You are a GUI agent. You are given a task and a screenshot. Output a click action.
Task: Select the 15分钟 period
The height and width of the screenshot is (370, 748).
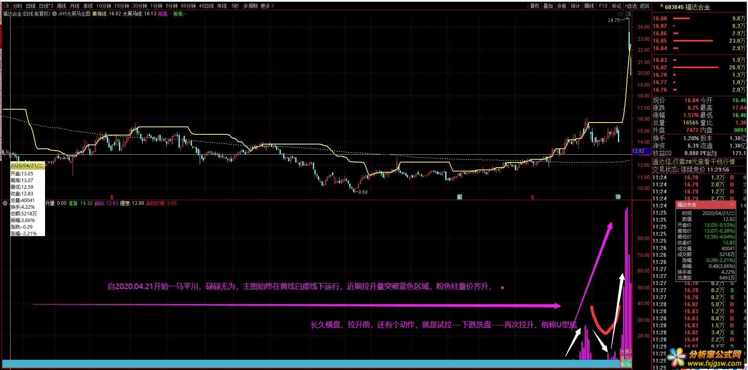click(x=122, y=6)
